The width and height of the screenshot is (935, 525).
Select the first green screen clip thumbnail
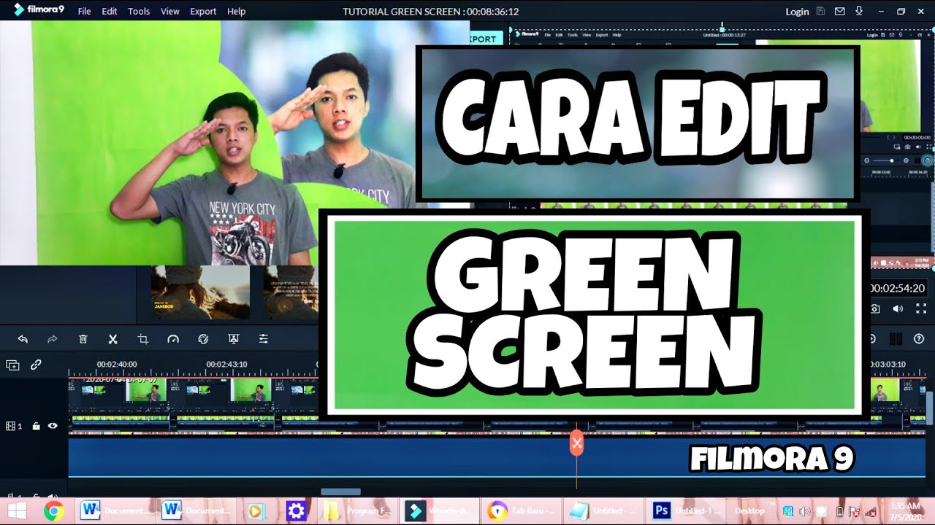[x=146, y=390]
